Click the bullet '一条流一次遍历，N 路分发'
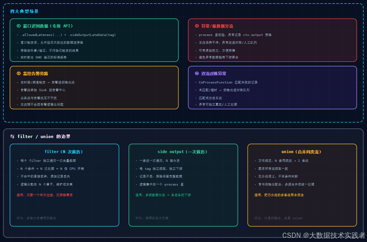367x242 pixels. [x=160, y=160]
